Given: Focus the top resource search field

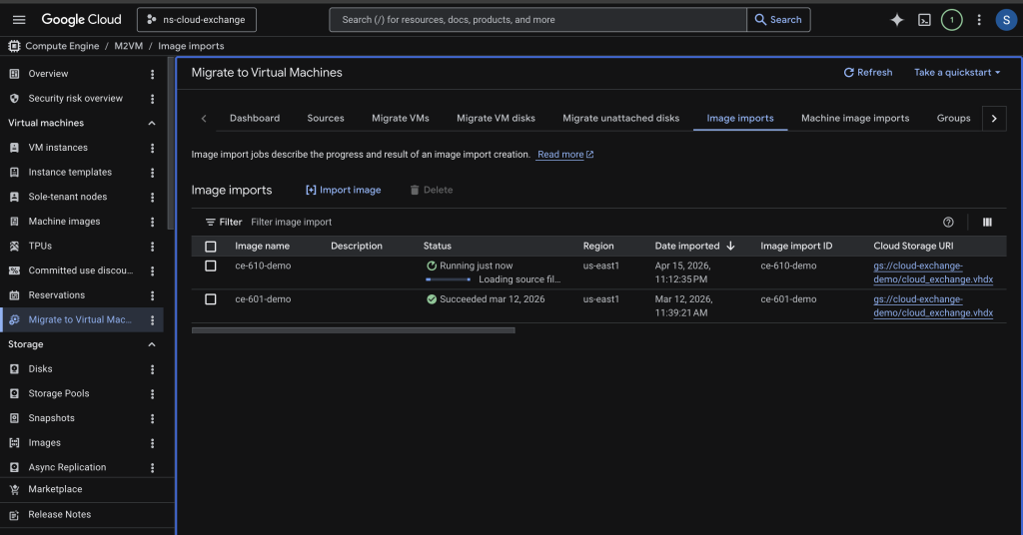Looking at the screenshot, I should pos(537,20).
